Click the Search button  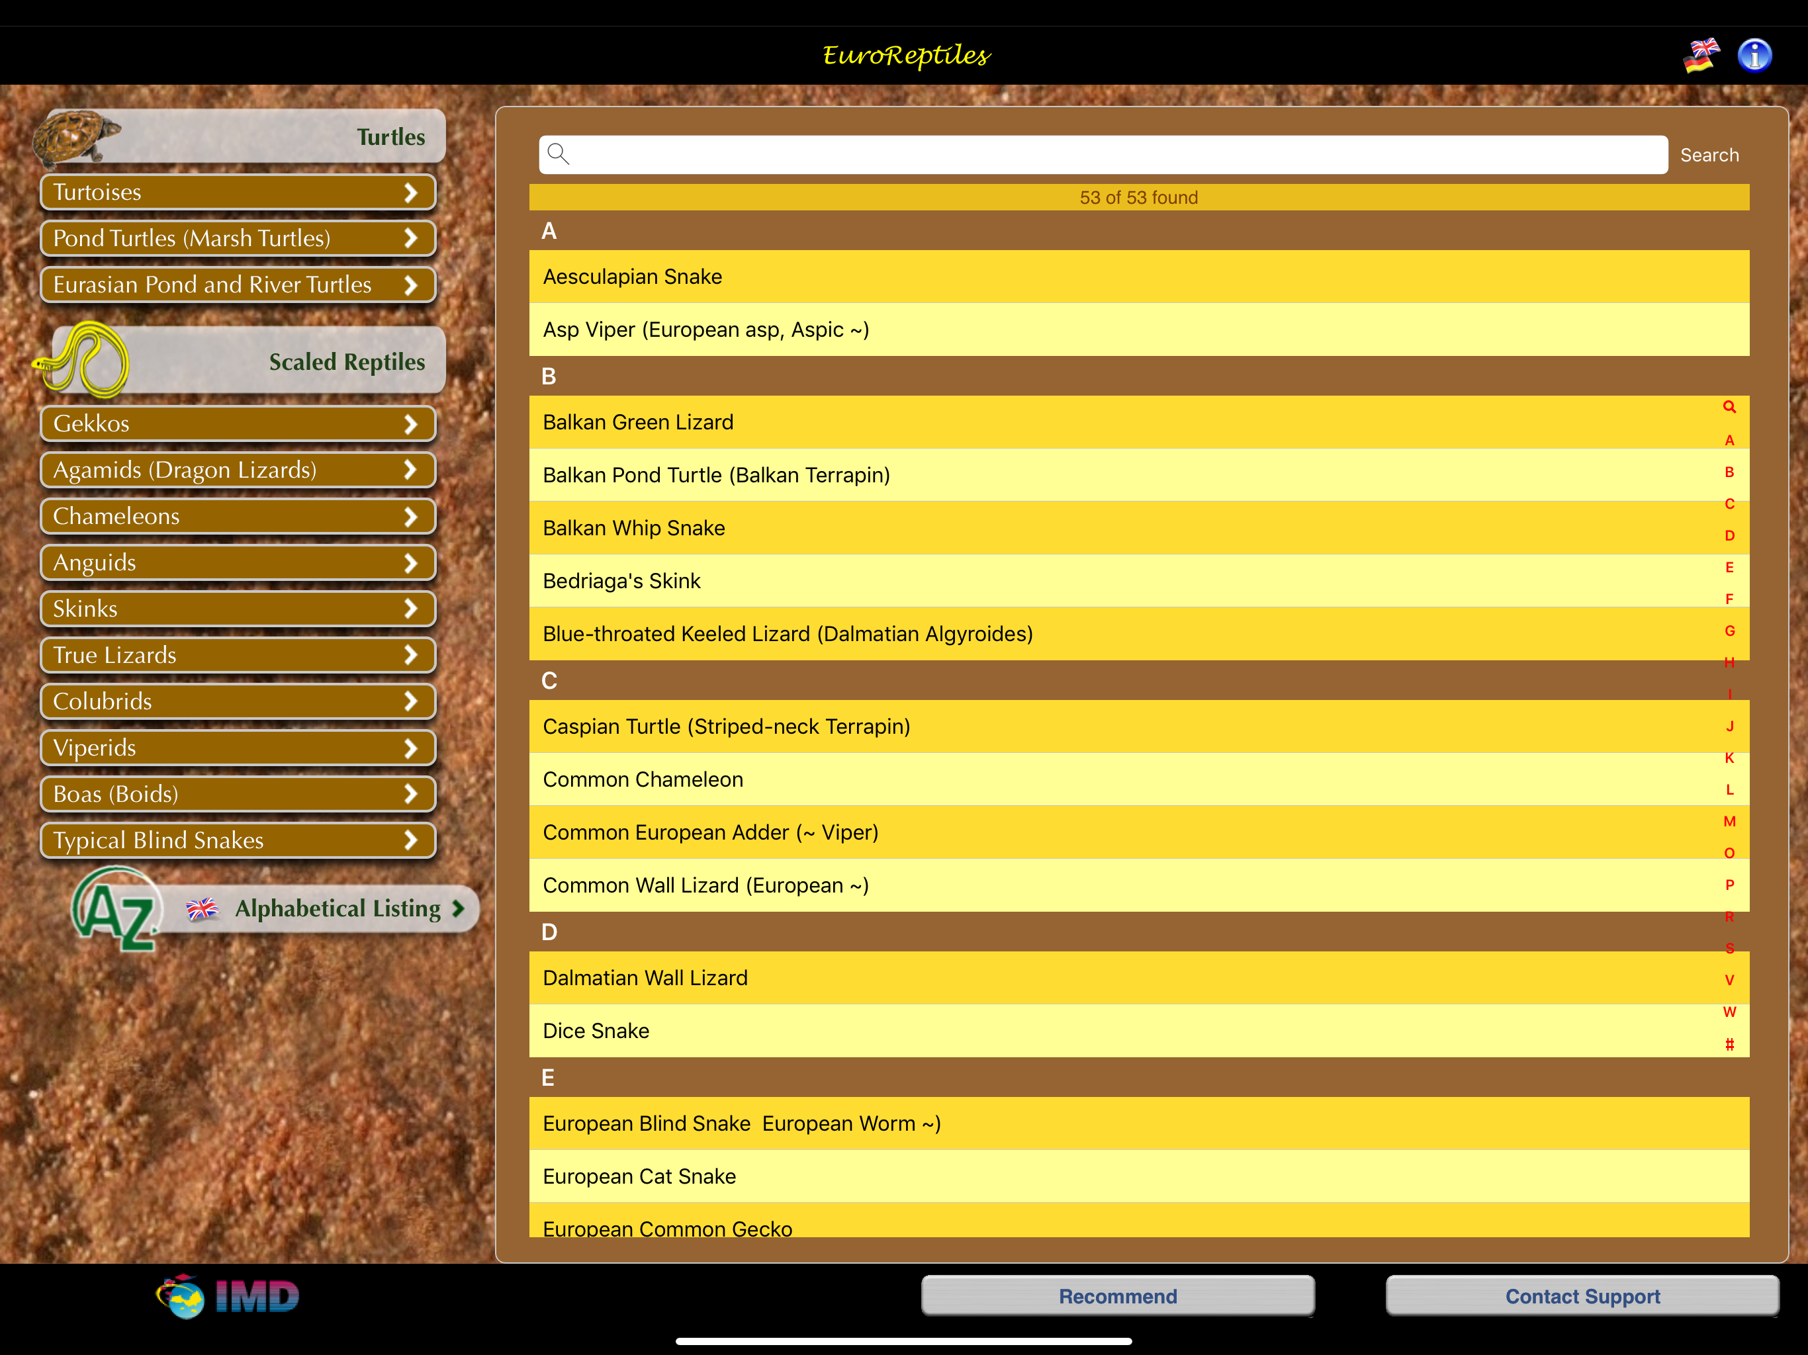[x=1709, y=155]
